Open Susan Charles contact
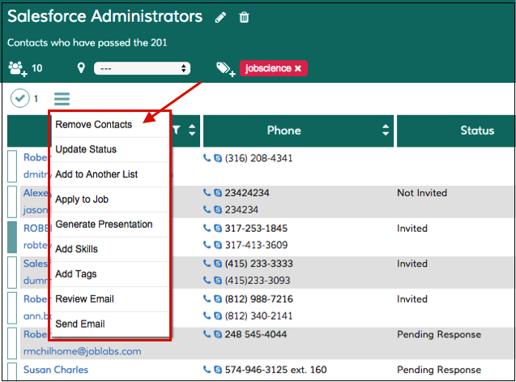 click(x=56, y=370)
